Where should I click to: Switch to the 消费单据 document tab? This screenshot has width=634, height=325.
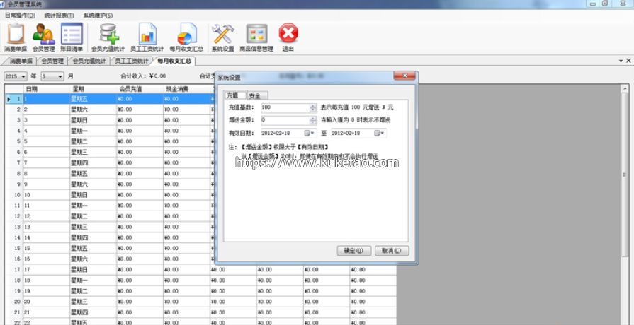pos(21,61)
